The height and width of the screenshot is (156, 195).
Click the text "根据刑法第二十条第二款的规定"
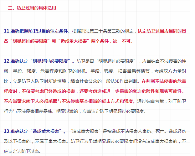click(103, 31)
